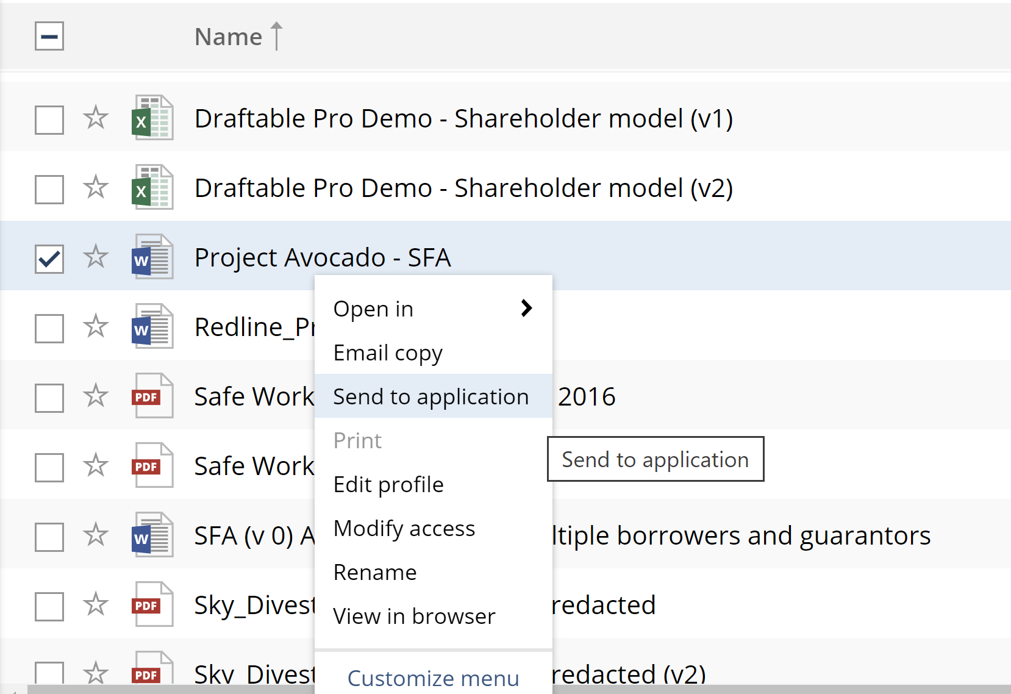Choose View in browser menu entry

[434, 616]
